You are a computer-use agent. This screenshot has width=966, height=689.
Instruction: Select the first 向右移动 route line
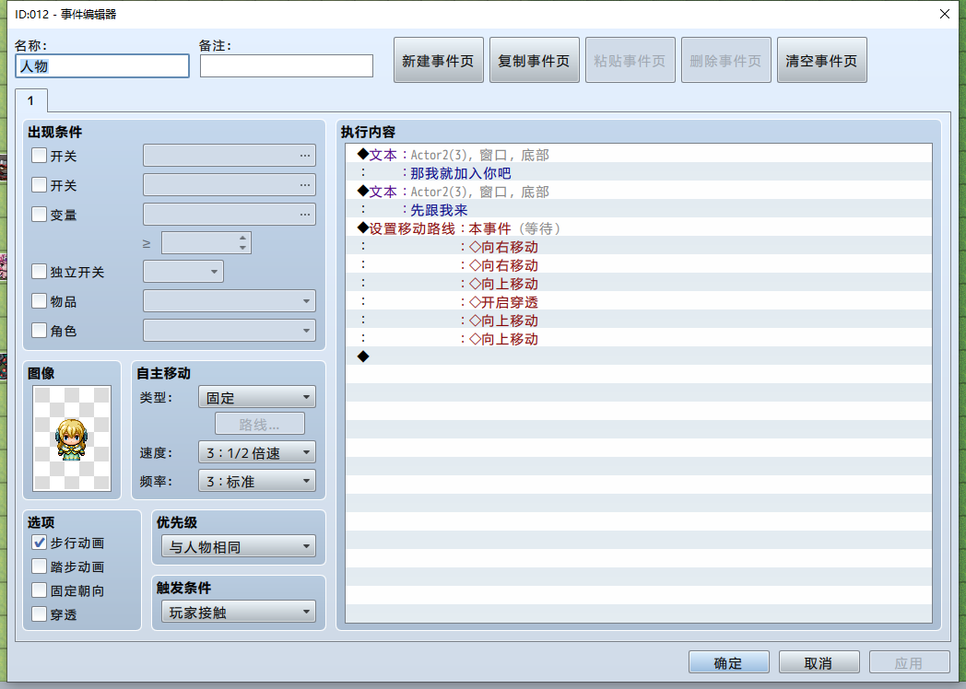[639, 247]
